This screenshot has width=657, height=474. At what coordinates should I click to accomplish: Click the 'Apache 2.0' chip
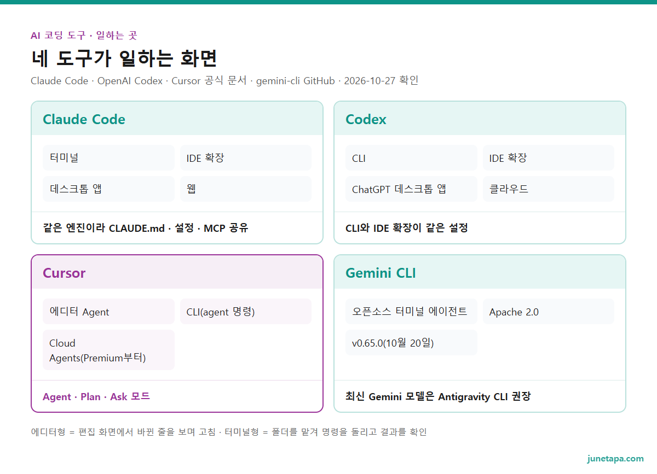549,312
